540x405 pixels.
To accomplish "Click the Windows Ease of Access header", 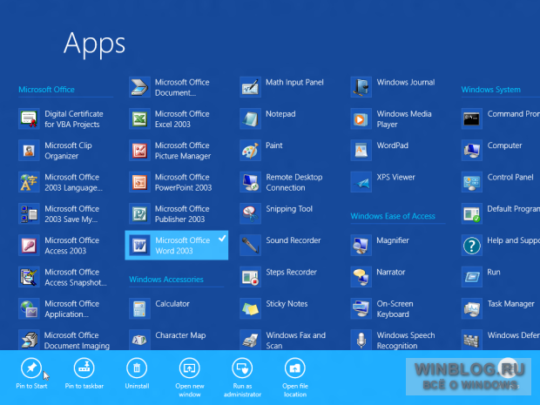I will [393, 216].
